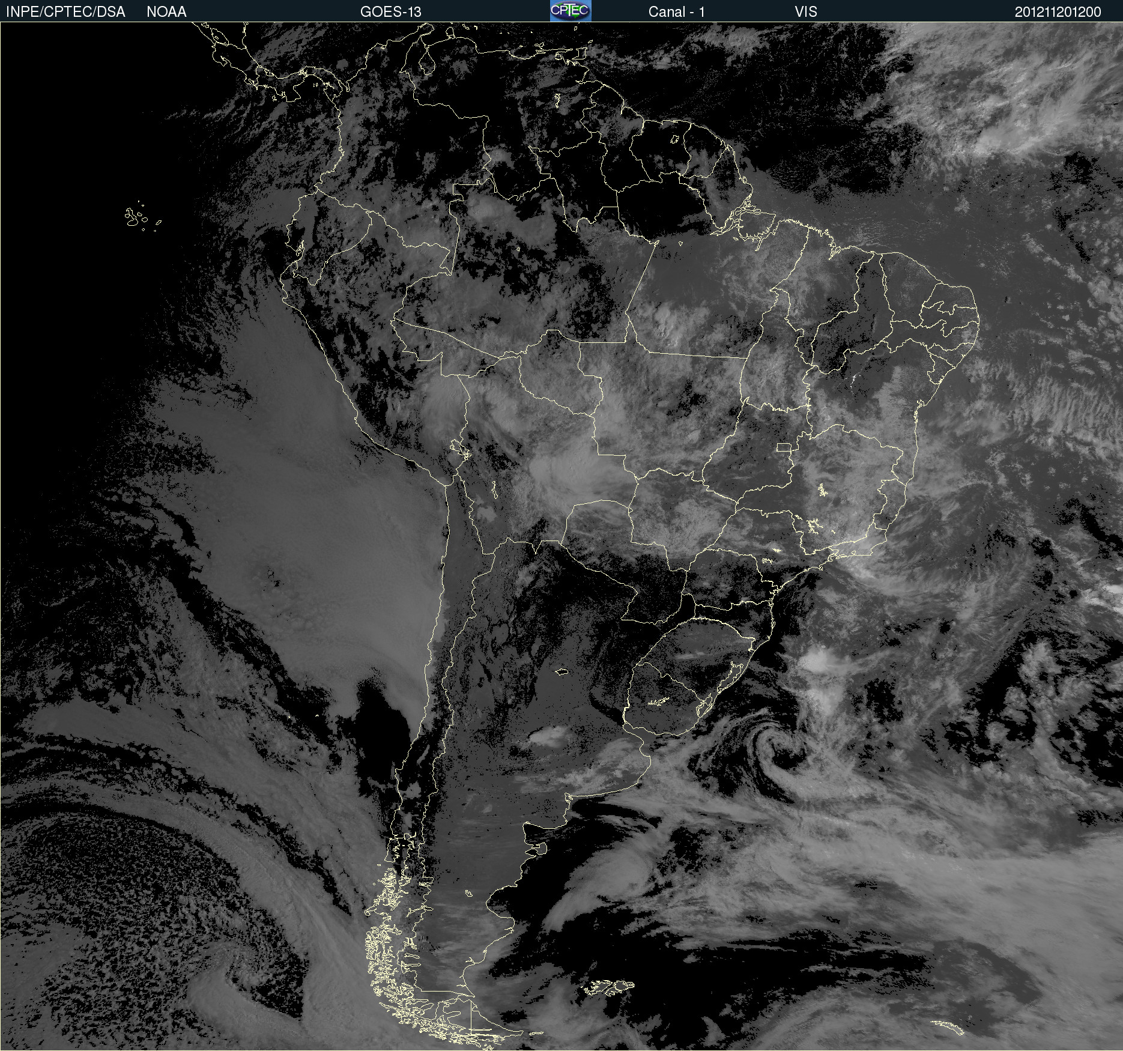Click the INPE/CPTEC/DSA header text

click(x=65, y=12)
